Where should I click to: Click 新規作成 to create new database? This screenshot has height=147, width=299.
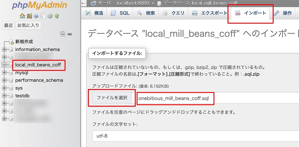tap(24, 42)
